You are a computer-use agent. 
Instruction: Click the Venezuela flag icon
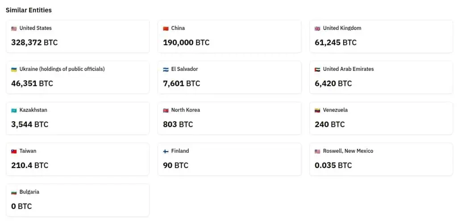pyautogui.click(x=317, y=110)
